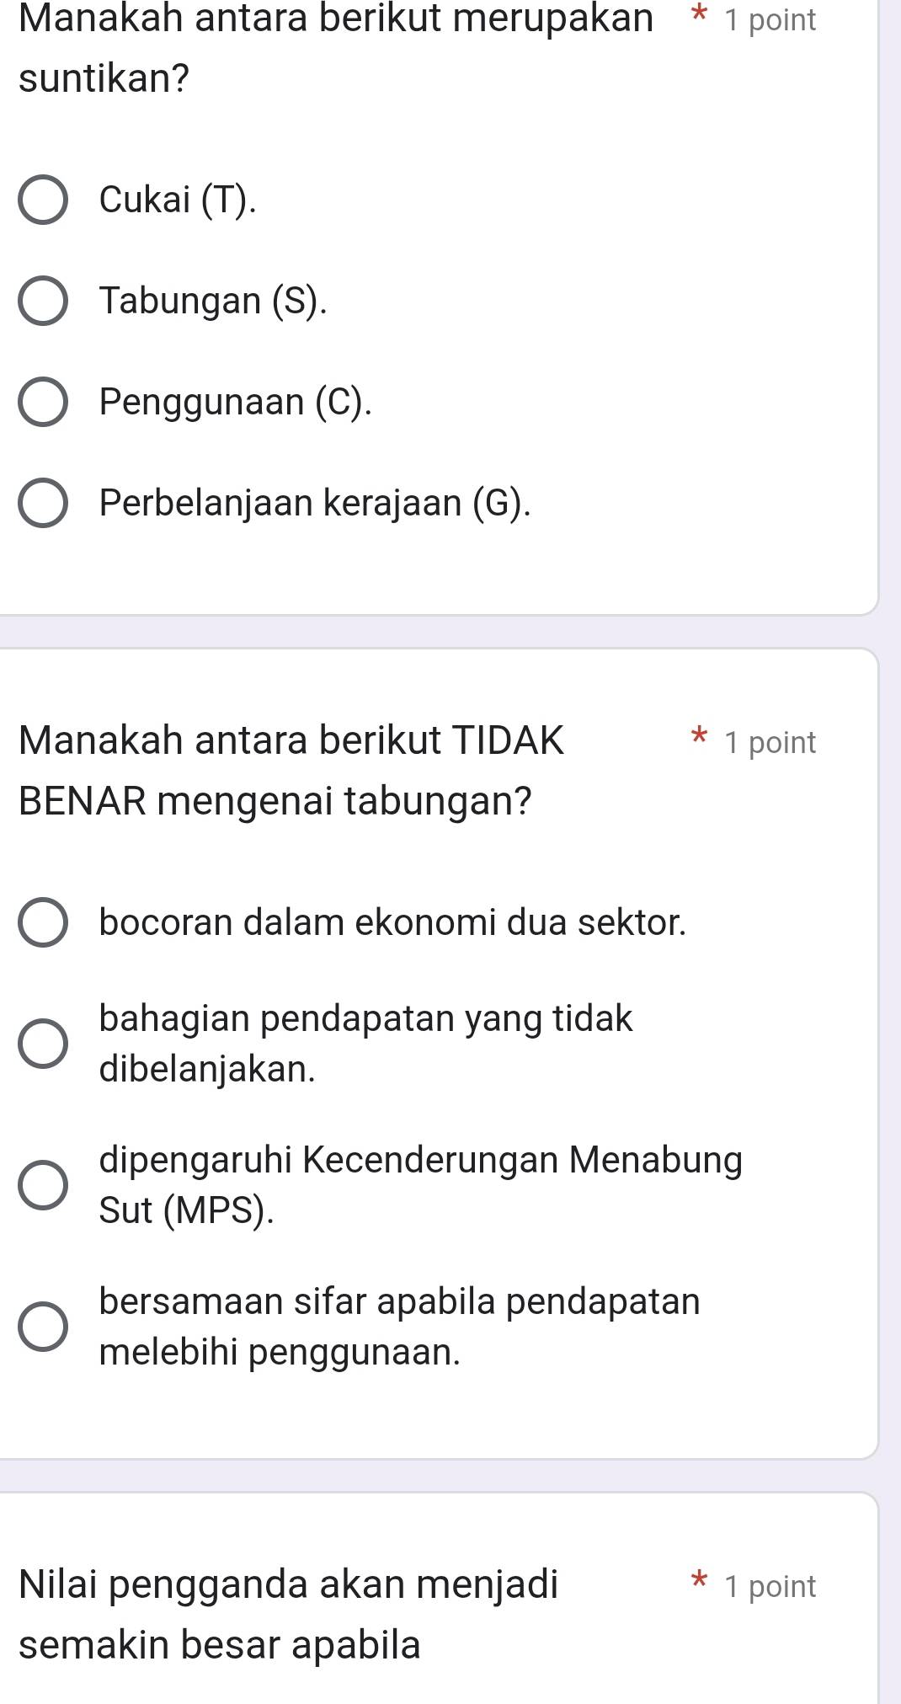Image resolution: width=901 pixels, height=1704 pixels.
Task: Click the 'Manakah antara berikut merupakan suntikan?' question title
Action: pyautogui.click(x=335, y=49)
